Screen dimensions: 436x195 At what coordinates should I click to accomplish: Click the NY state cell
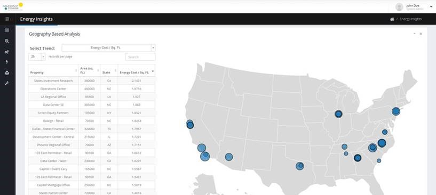click(109, 113)
